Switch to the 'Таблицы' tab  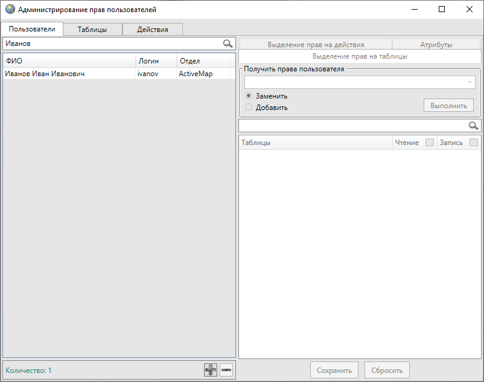coord(92,30)
